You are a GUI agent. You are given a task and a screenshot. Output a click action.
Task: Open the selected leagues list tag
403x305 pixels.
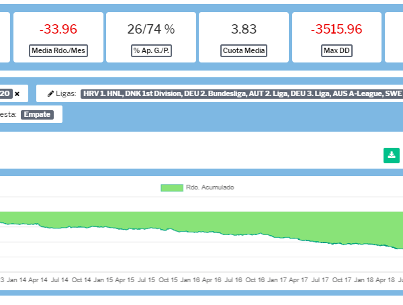(x=242, y=93)
